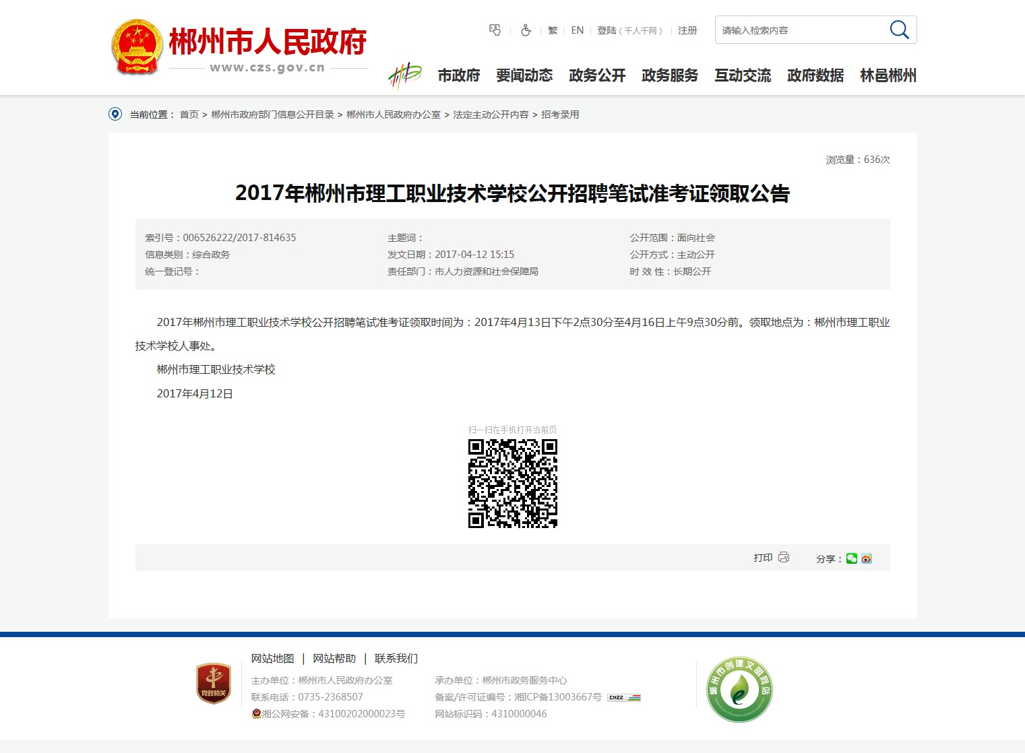The image size is (1025, 753).
Task: Click the location pin icon
Action: click(x=115, y=114)
